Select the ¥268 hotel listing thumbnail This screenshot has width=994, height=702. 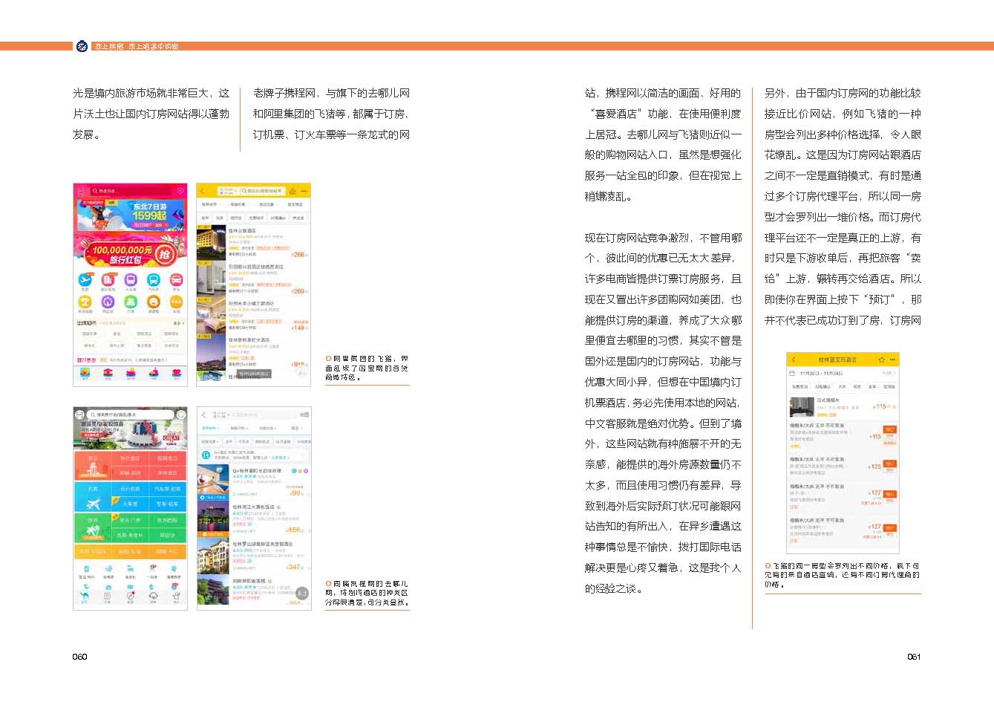[x=211, y=243]
